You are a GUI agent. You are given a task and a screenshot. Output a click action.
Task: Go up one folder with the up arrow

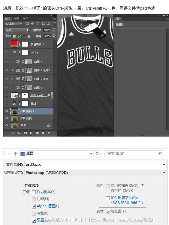16,154
